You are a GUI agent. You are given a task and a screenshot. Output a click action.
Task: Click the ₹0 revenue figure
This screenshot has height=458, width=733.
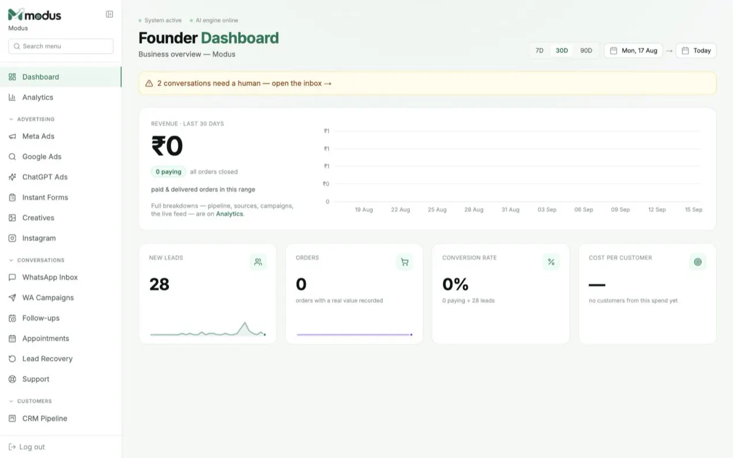point(167,146)
